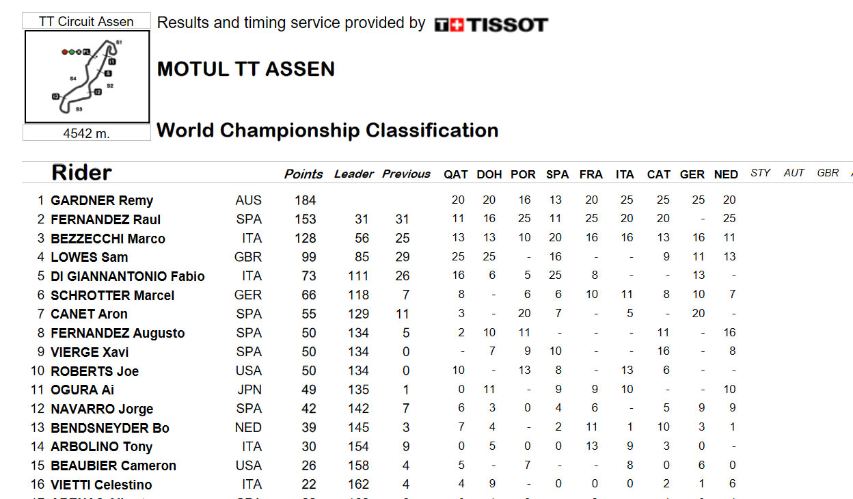Open the TT Circuit Assen track map
Screen dimensions: 853x499
pyautogui.click(x=87, y=77)
